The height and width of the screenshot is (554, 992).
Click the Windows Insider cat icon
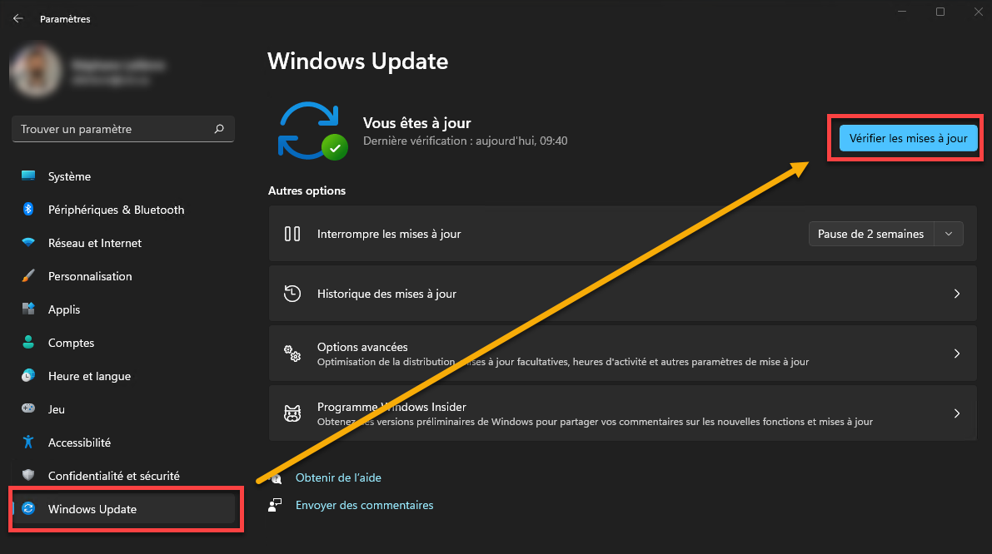click(x=292, y=413)
